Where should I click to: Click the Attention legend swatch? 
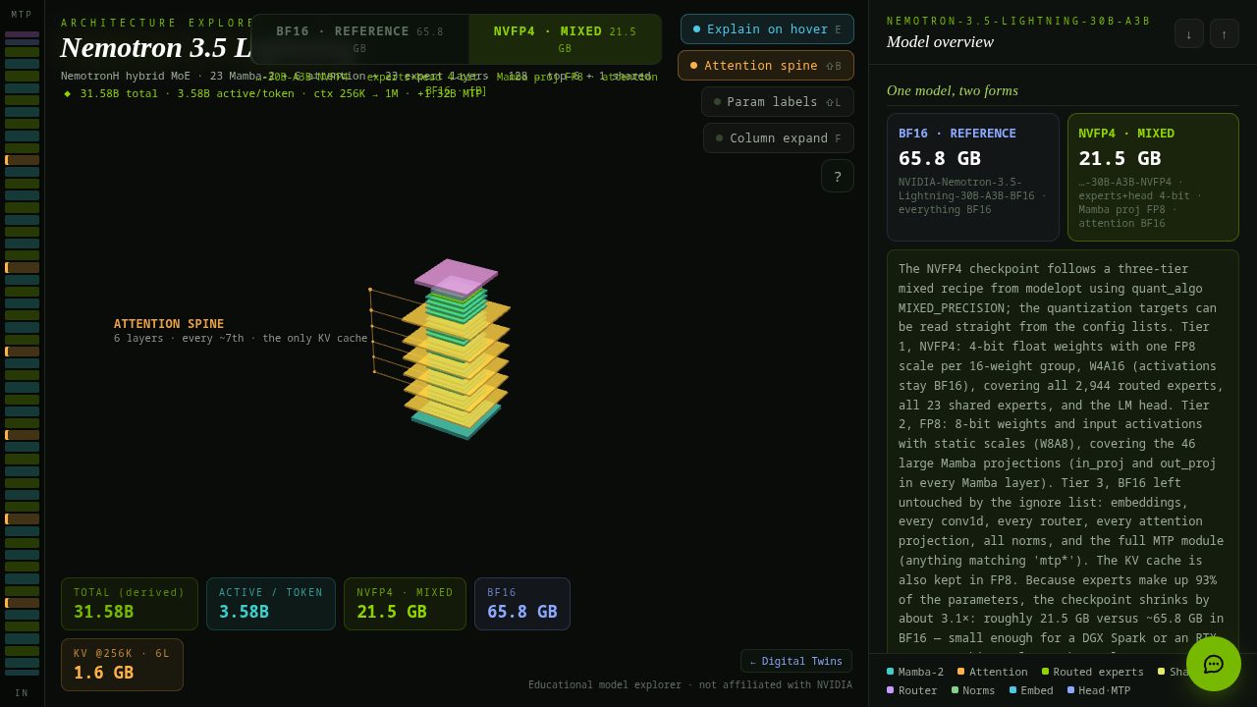[x=960, y=672]
